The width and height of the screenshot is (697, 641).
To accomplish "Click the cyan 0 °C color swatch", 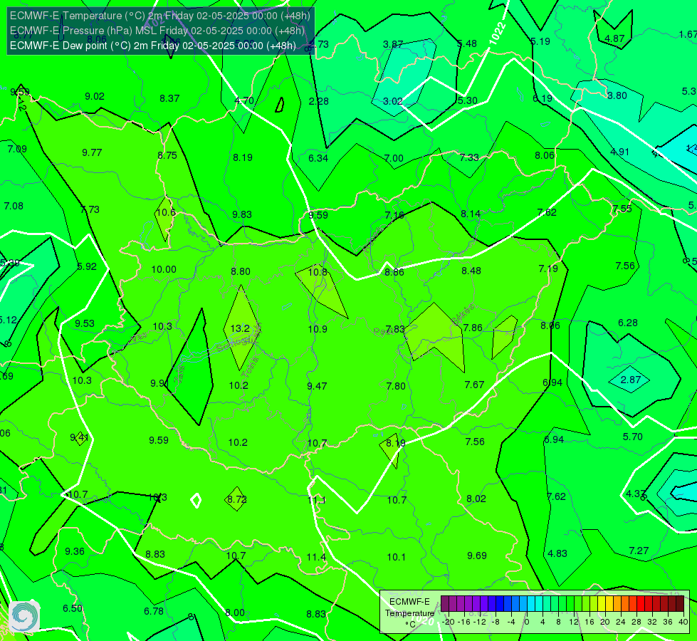I will click(530, 604).
